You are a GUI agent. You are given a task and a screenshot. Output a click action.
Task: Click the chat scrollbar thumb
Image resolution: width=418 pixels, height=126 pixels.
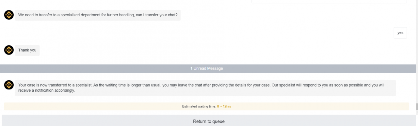tap(416, 107)
